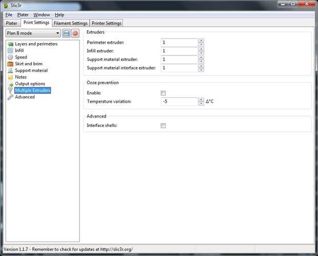318x256 pixels.
Task: Click the Support material extruder input field
Action: [x=179, y=60]
